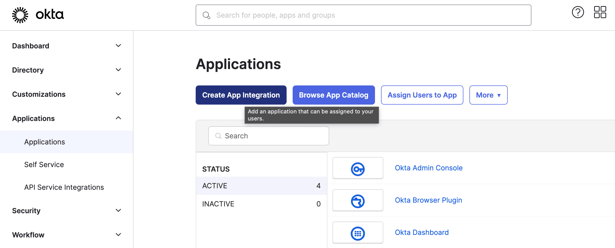Expand the Security sidebar section
This screenshot has height=248, width=615.
(118, 210)
